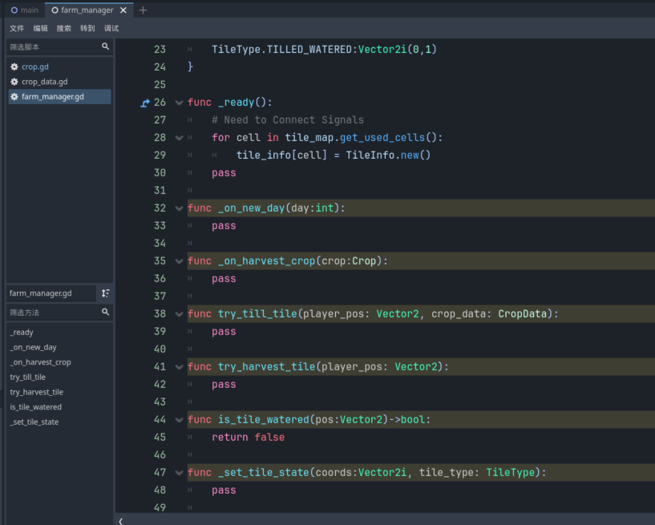The image size is (655, 525).
Task: Collapse the _ready function fold arrow
Action: click(x=179, y=103)
